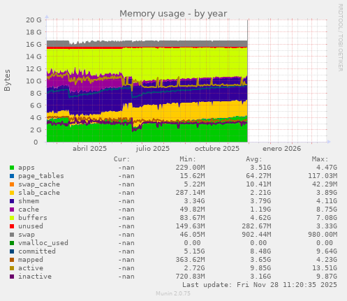Screen dimensions: 347x301
Task: Click the buffers max value '7.08G'
Action: (x=327, y=218)
